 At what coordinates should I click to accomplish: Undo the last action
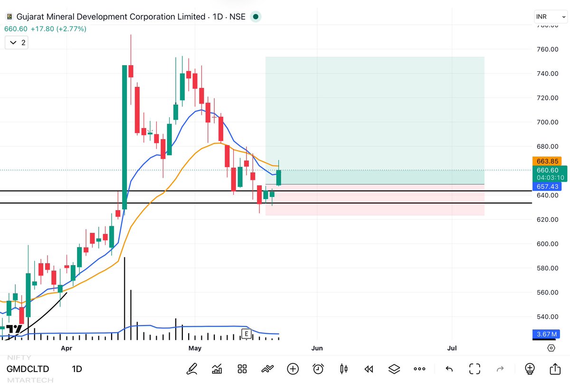(449, 369)
